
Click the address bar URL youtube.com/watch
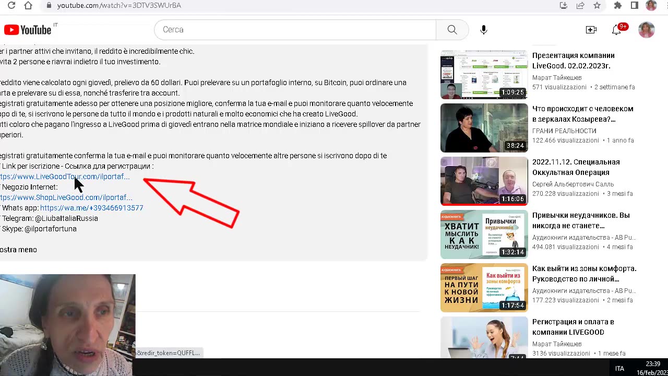click(119, 5)
